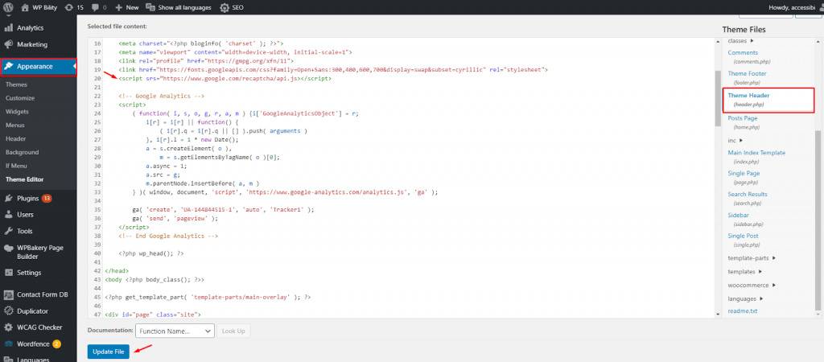The height and width of the screenshot is (362, 824).
Task: Click the Duplicator icon
Action: pos(8,311)
